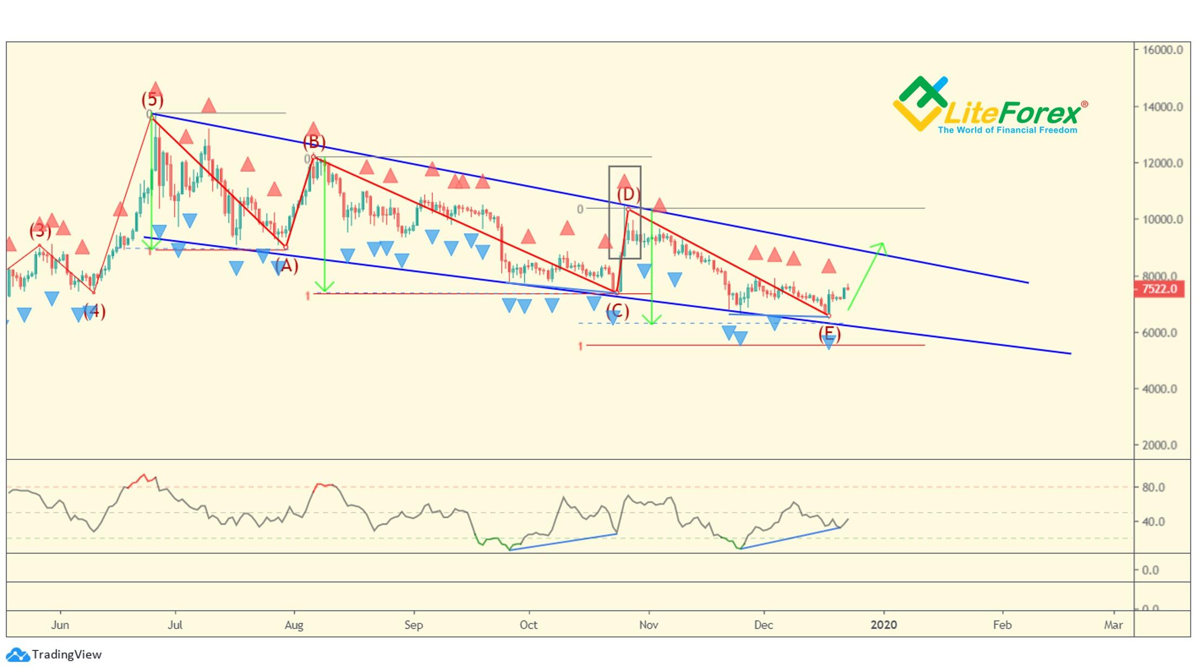Click the 2020 date axis label
Screen dimensions: 1197x672
pos(883,625)
